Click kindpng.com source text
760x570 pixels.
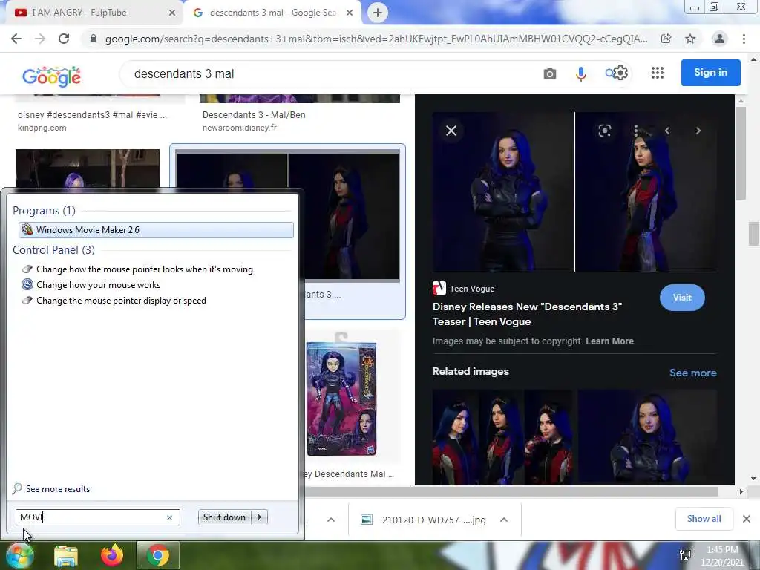[42, 128]
